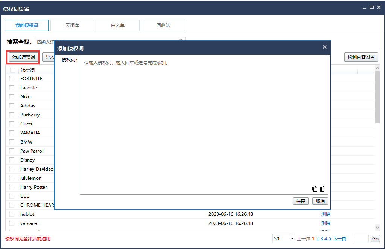Select the CHROME HEARTS row text
Screen dimensions: 385x249
coord(37,205)
